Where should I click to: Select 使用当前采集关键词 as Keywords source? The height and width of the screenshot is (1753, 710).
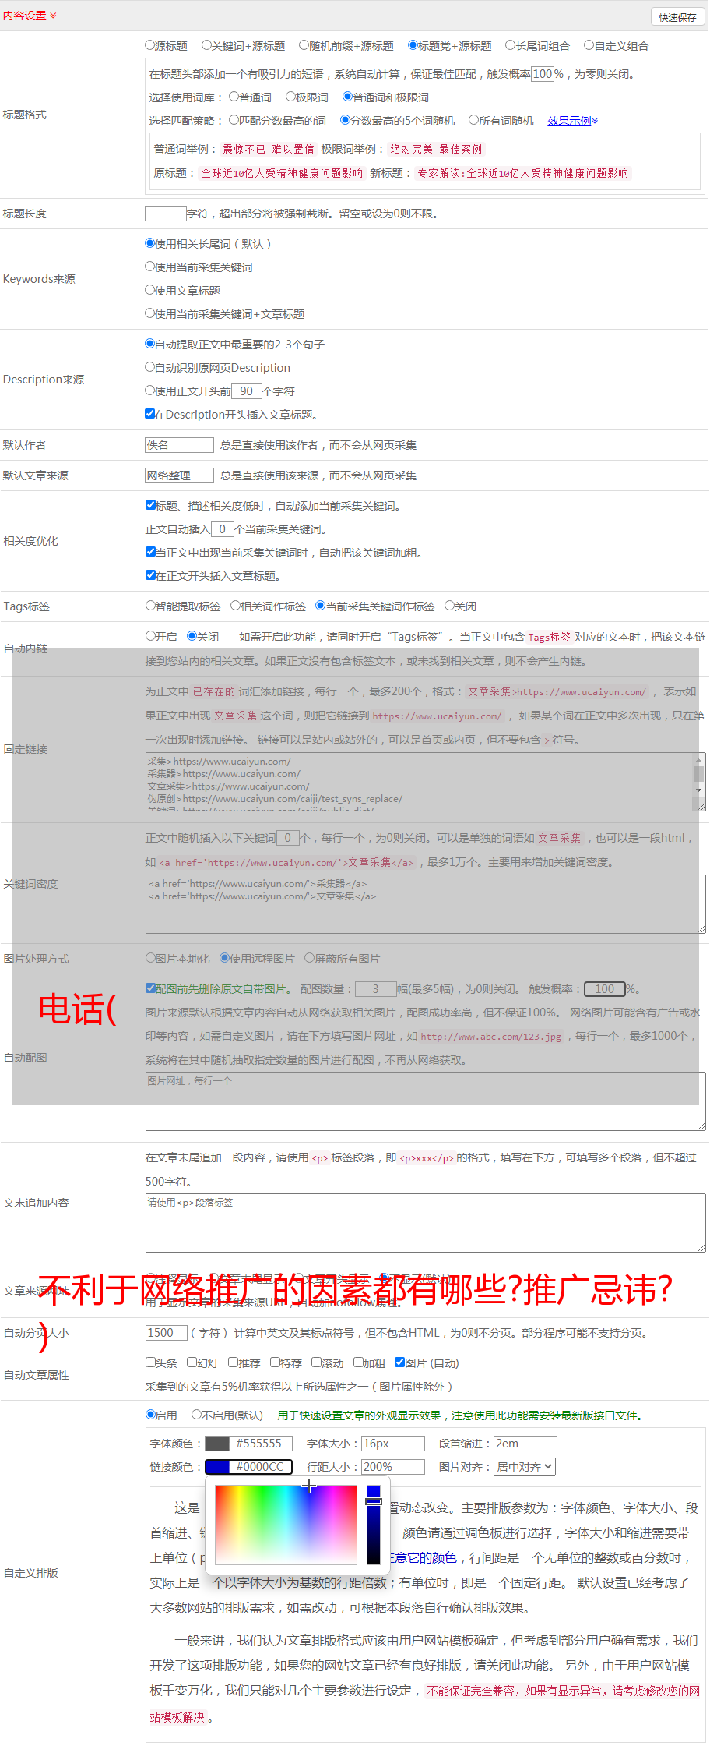tap(150, 267)
